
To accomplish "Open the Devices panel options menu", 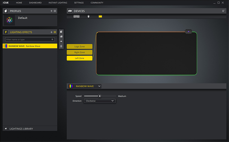I will (x=223, y=11).
